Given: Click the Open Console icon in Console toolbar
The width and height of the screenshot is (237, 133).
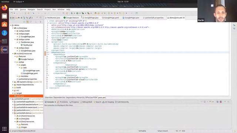Looking at the screenshot, I should (210, 102).
